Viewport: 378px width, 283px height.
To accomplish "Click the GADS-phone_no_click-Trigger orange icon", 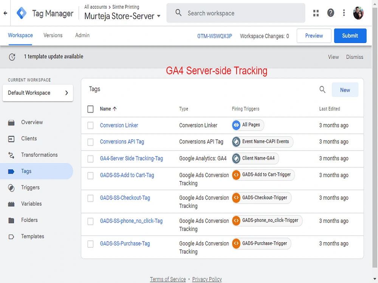I will point(236,221).
